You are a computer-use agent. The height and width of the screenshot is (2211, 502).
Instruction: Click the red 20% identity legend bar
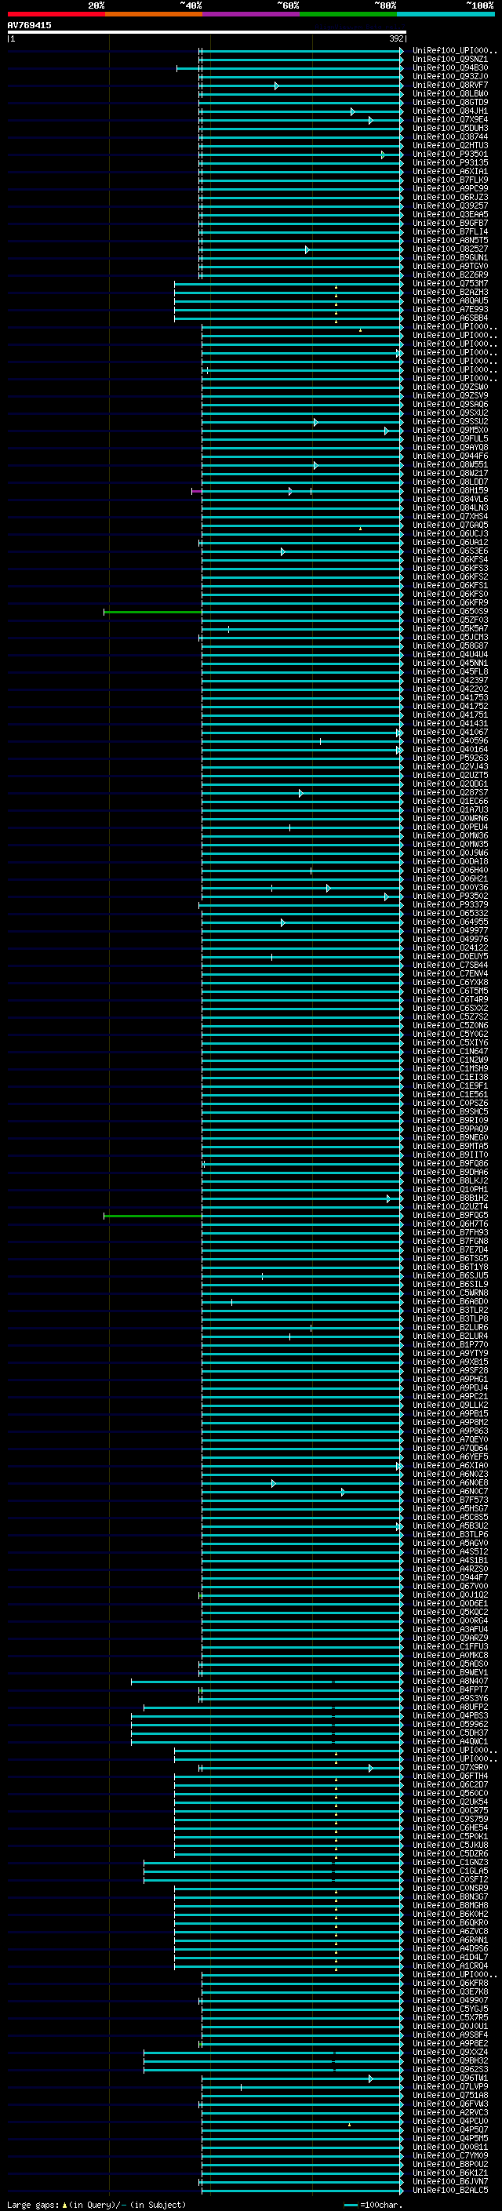[56, 14]
